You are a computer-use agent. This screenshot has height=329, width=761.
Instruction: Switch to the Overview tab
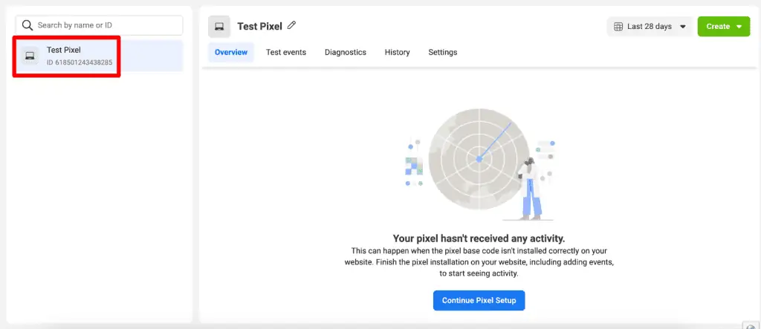click(x=230, y=53)
